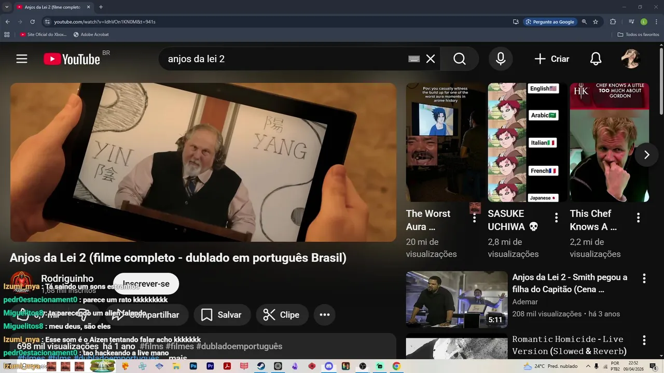Open the on-screen keyboard in search box
Viewport: 664px width, 373px height.
414,59
